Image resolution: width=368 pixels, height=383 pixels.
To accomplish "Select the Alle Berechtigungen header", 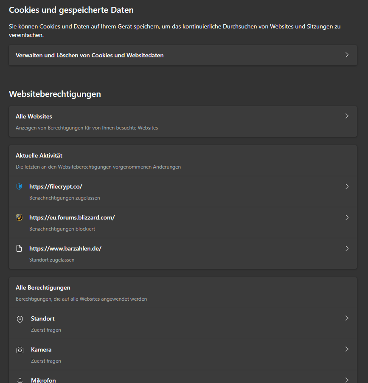I will (x=42, y=287).
